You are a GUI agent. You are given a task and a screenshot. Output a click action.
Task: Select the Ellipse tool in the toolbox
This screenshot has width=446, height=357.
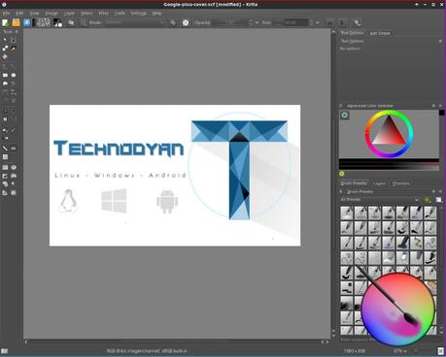click(x=14, y=75)
